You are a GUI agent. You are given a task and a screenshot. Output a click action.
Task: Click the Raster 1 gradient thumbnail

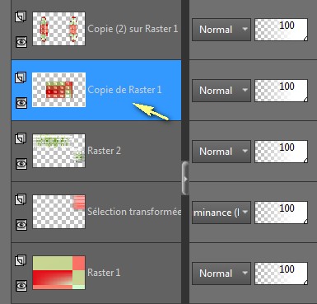click(58, 273)
